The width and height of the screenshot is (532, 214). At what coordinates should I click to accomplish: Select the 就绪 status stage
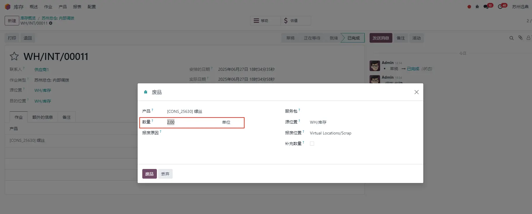click(334, 38)
